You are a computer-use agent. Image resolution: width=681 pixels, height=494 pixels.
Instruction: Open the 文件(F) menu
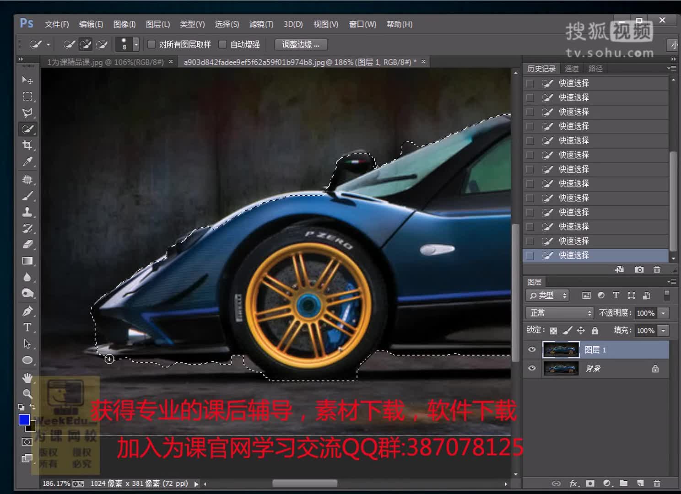click(x=57, y=24)
